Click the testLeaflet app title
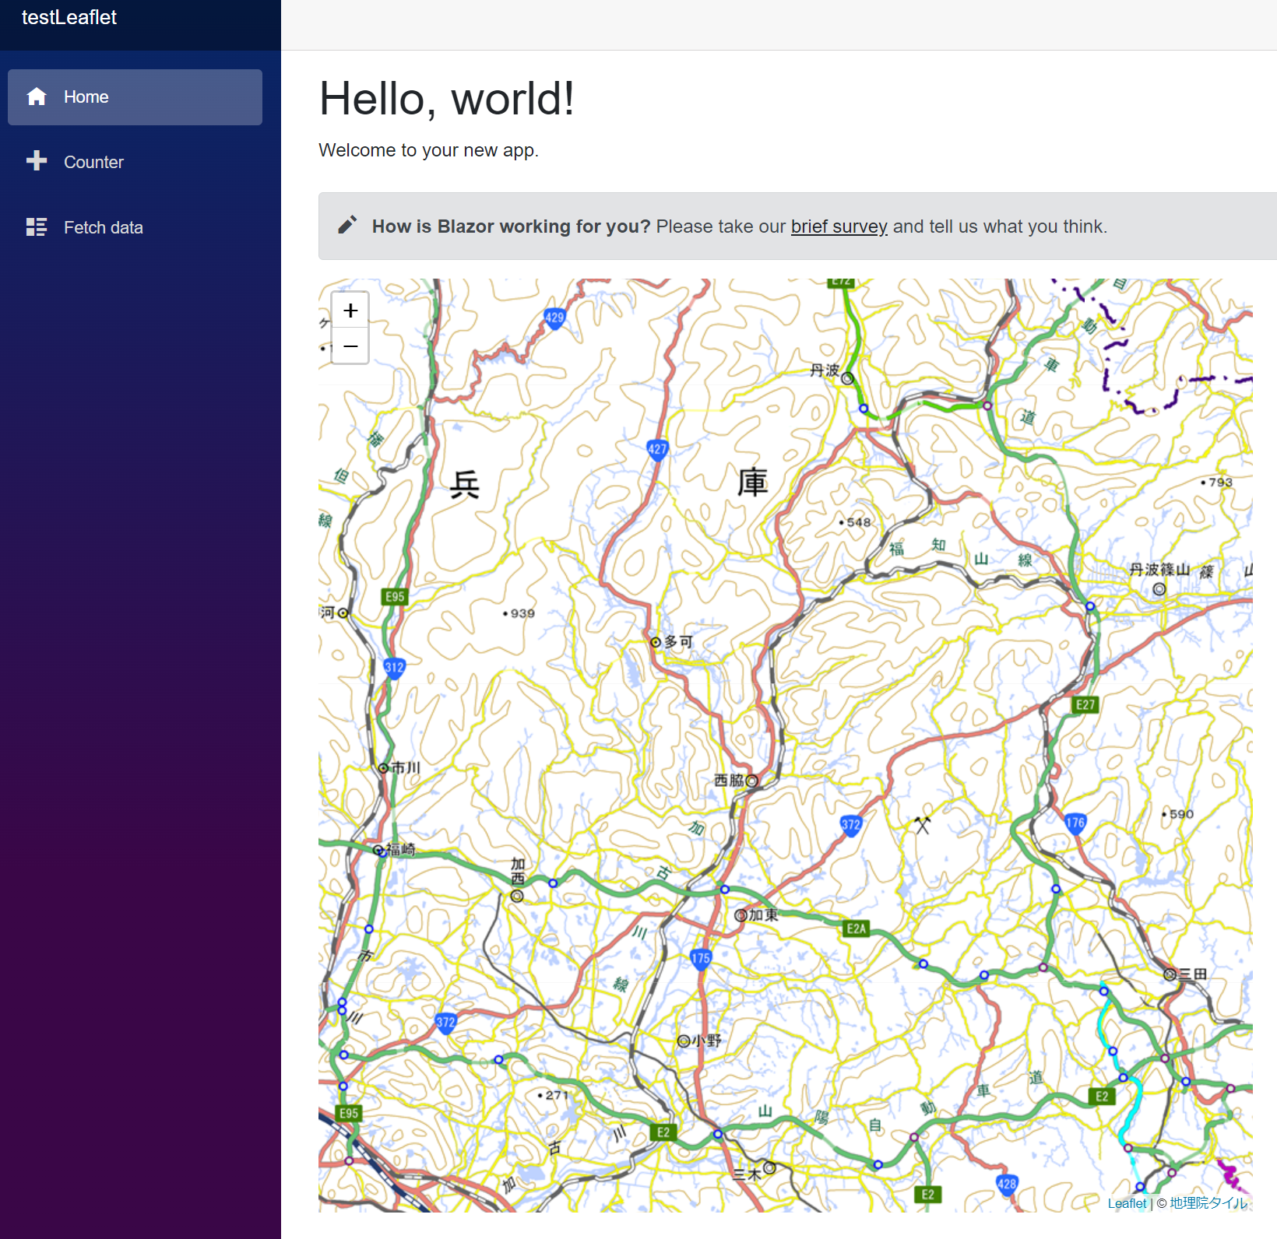Screen dimensions: 1277x1239 pos(69,17)
